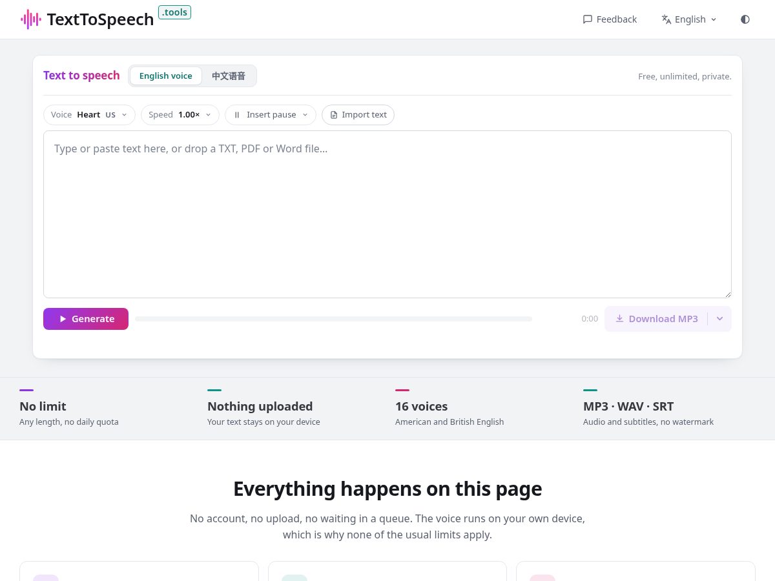Screen dimensions: 775x581
Task: Click the Download MP3 button
Action: tap(656, 319)
